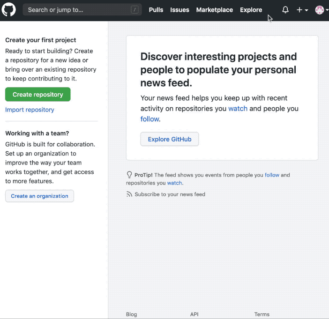Open the Import repository link
329x319 pixels.
[30, 110]
